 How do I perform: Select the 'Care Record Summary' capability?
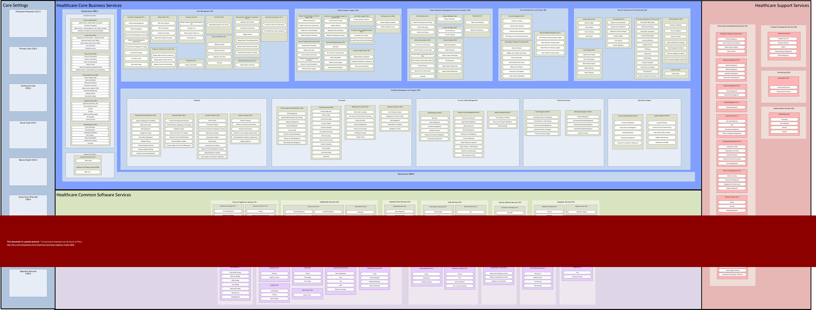[136, 53]
